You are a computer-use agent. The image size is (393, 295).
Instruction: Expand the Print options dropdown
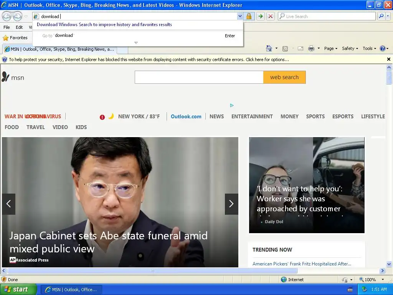point(319,48)
